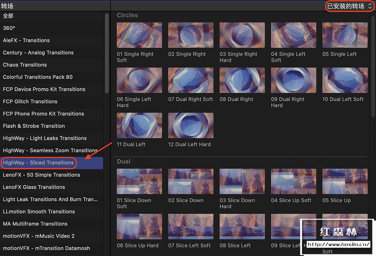Click the '05 Slice Up' label
The height and width of the screenshot is (256, 376).
[x=336, y=200]
